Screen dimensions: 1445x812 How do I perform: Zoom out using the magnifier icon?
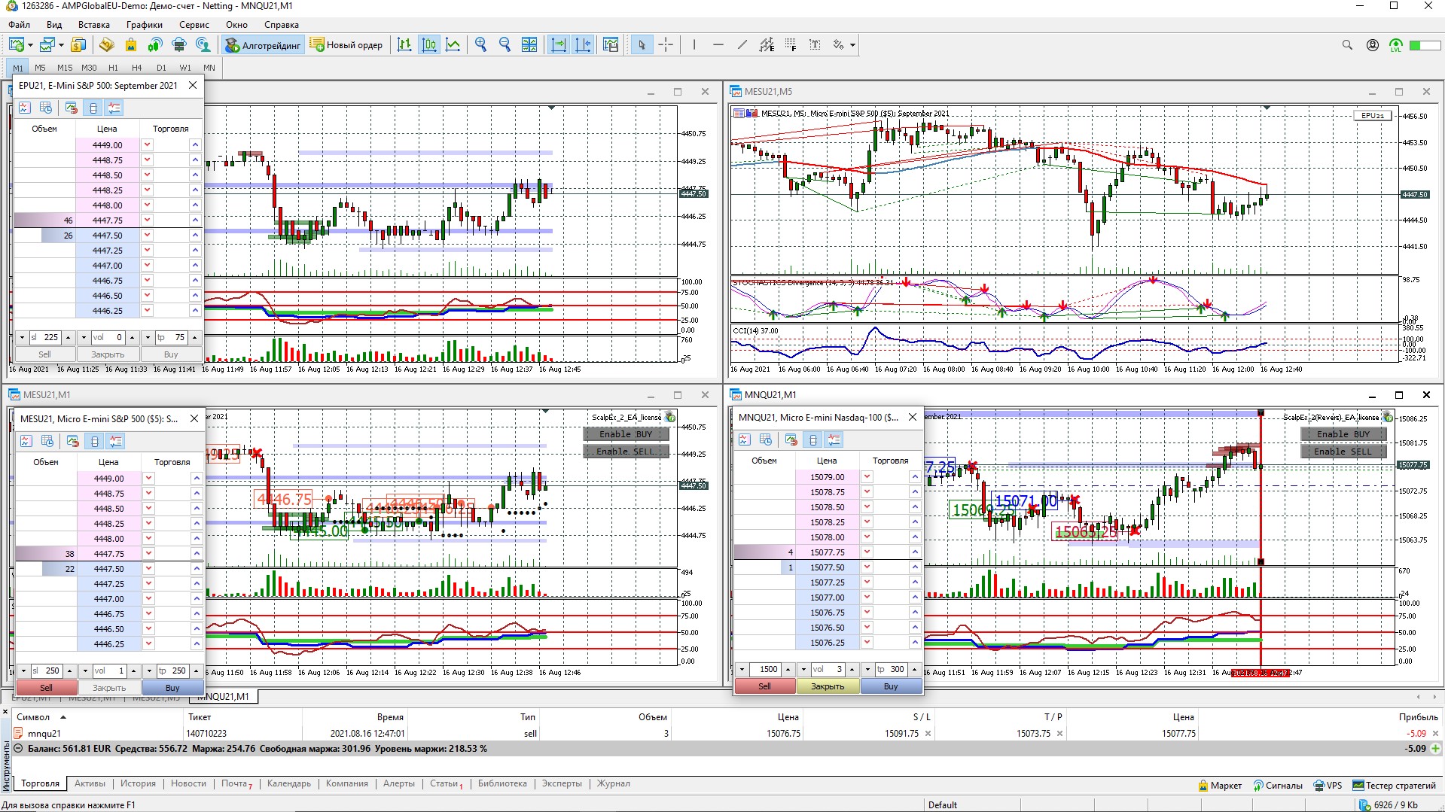coord(505,45)
